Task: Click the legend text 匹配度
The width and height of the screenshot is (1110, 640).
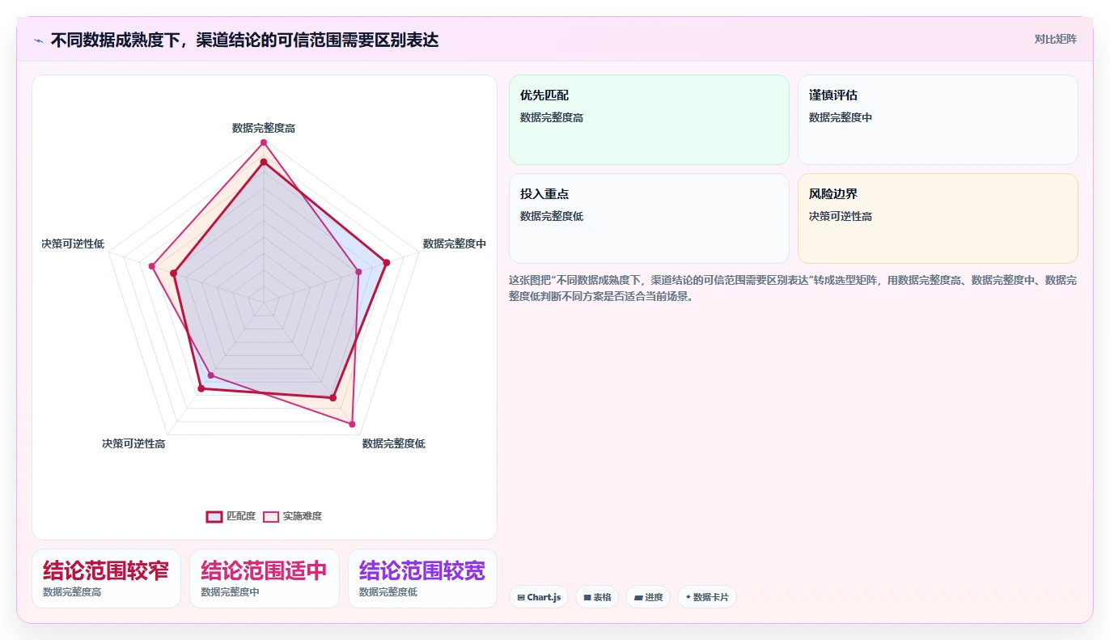Action: click(241, 516)
